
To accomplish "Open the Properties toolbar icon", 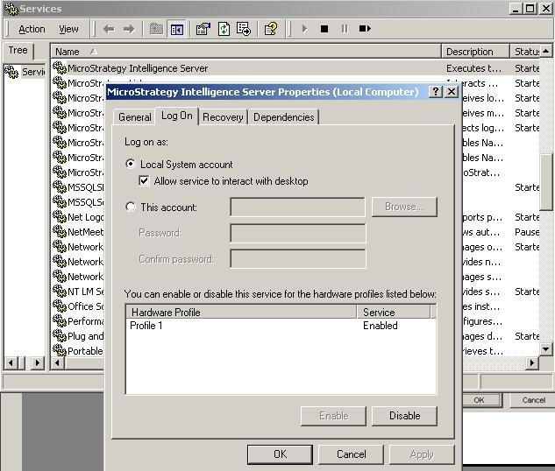I will pos(203,29).
